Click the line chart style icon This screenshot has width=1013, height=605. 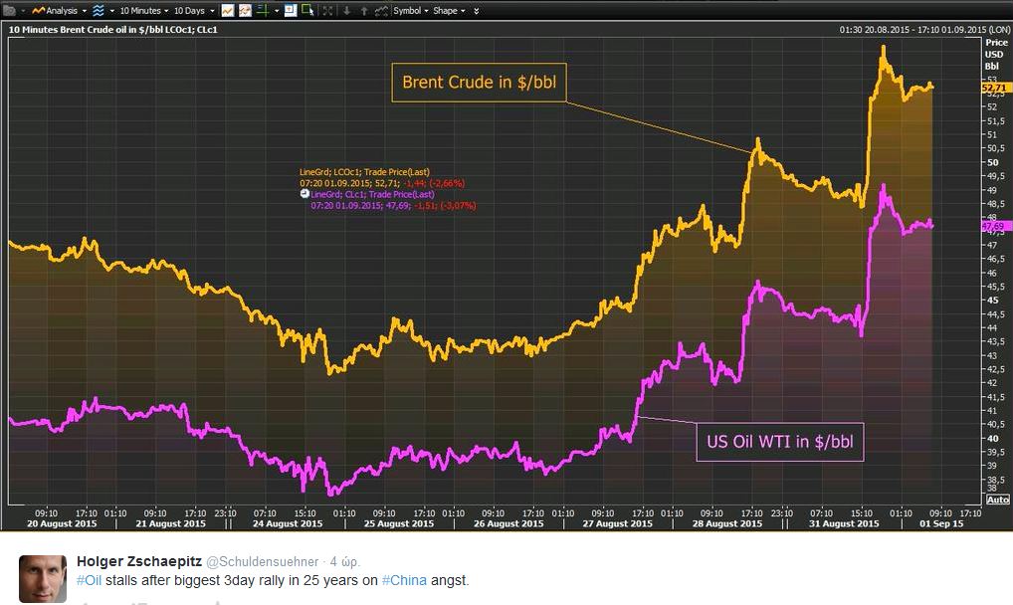(x=228, y=10)
